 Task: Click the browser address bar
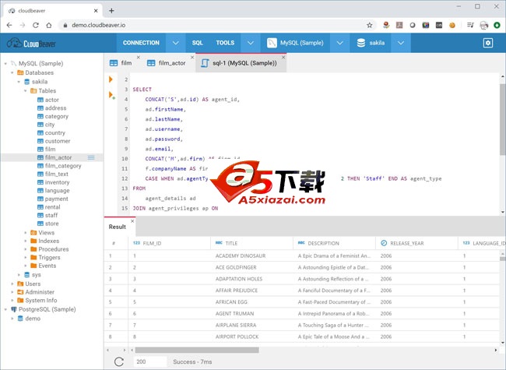(216, 25)
